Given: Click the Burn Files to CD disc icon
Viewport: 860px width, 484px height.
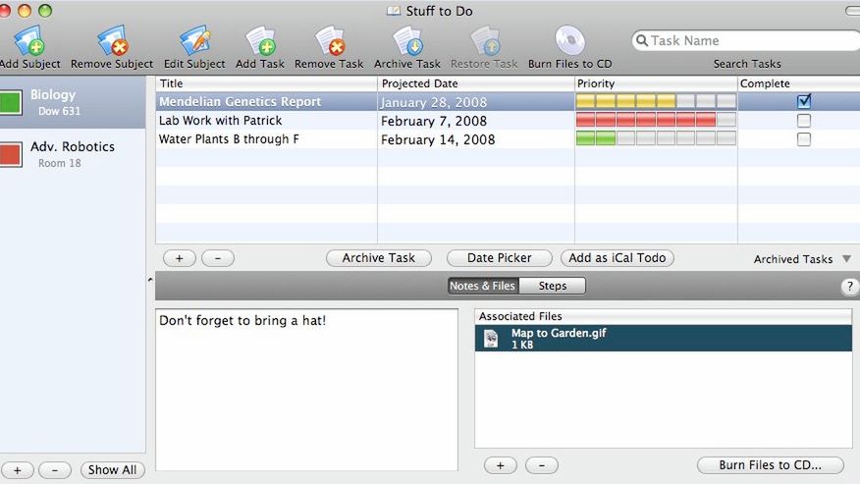Looking at the screenshot, I should pyautogui.click(x=569, y=42).
